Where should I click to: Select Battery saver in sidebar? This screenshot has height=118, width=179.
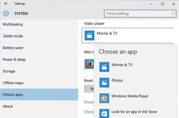pyautogui.click(x=39, y=48)
